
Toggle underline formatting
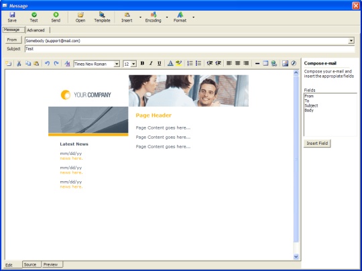point(159,63)
